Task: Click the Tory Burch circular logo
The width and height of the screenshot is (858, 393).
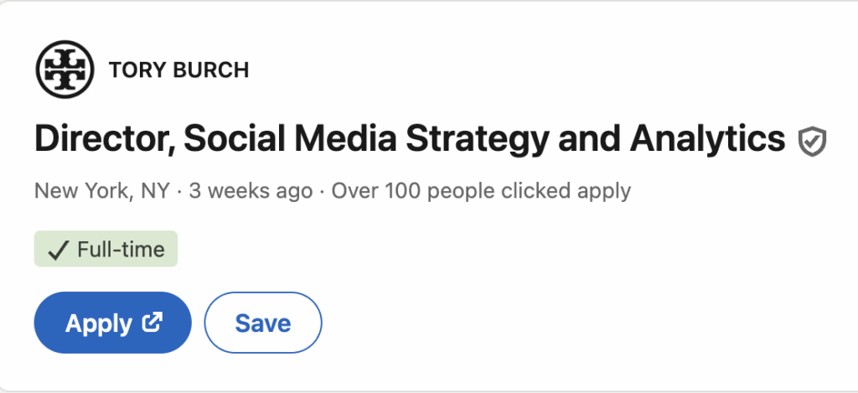Action: [65, 70]
